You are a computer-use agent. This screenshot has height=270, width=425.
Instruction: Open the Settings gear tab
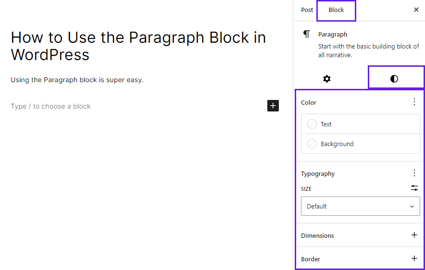pos(327,79)
